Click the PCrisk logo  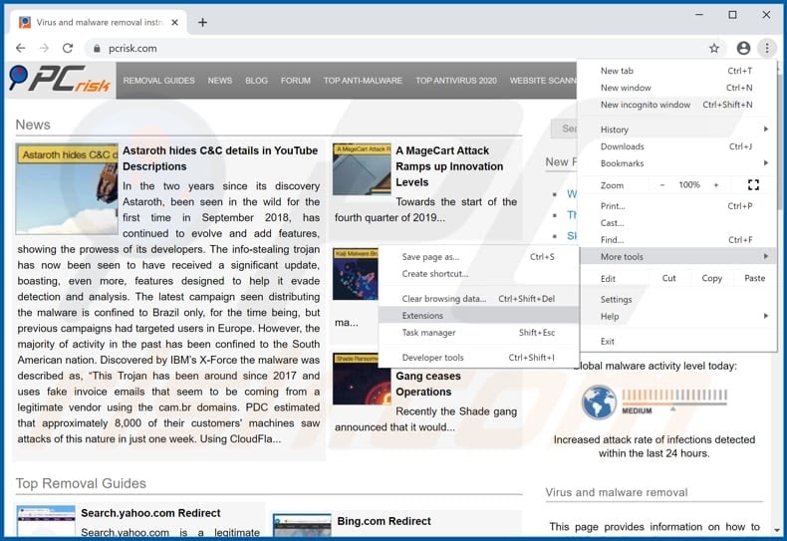(60, 80)
